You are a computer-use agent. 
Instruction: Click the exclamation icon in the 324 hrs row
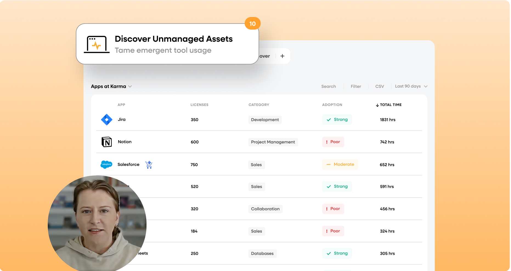tap(327, 231)
